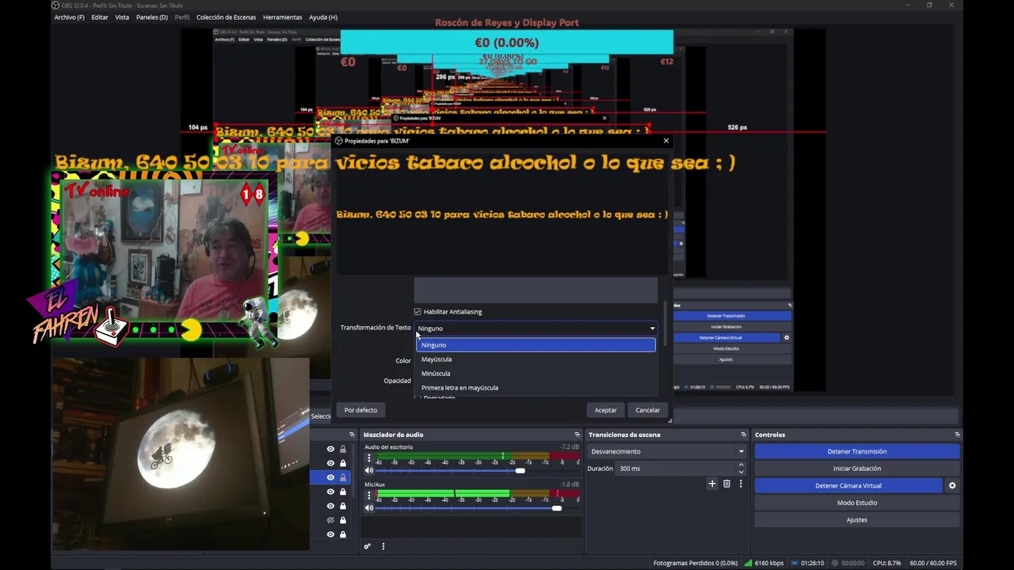Choose Minúscula text transformation
This screenshot has height=570, width=1014.
click(536, 374)
